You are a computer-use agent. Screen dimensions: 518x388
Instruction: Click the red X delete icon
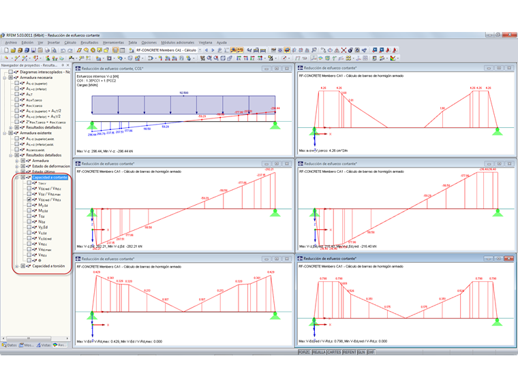[x=344, y=50]
